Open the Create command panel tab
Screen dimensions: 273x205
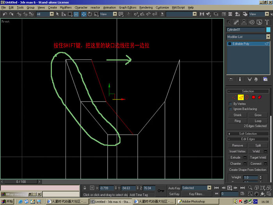229,22
